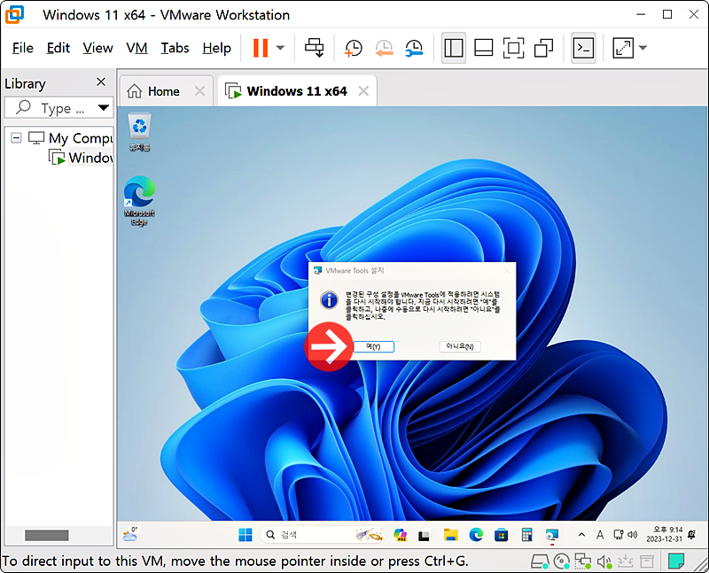
Task: Select My Computer in the library tree
Action: 71,138
